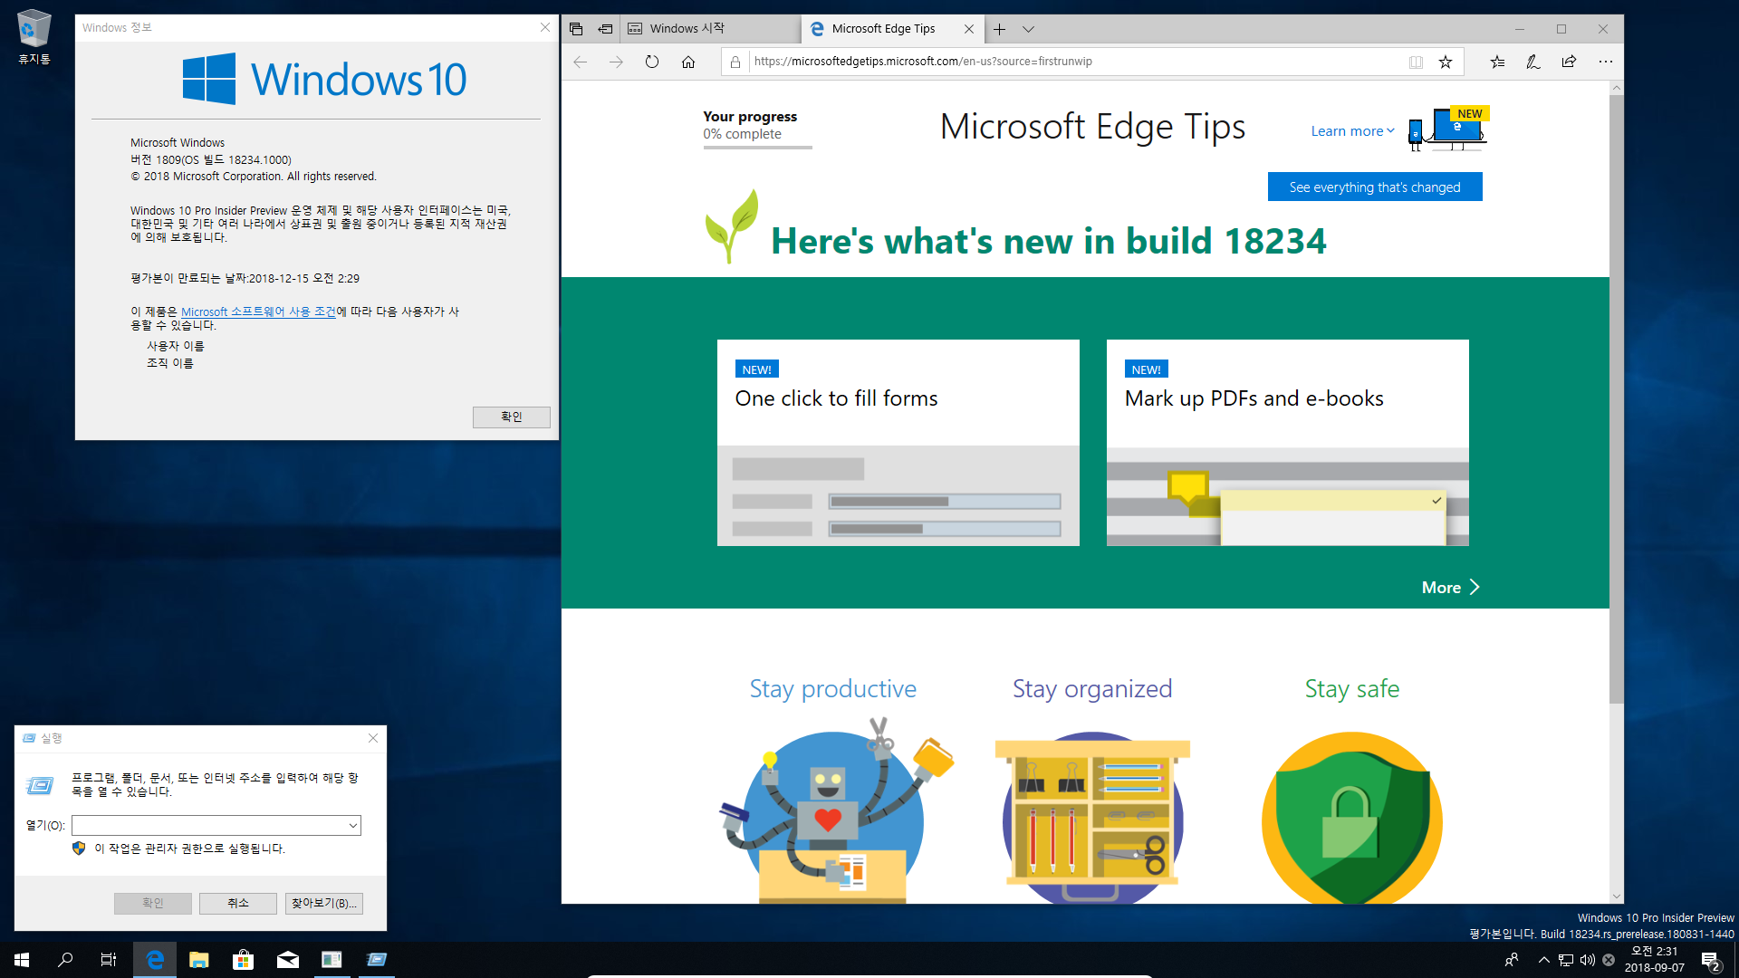Image resolution: width=1739 pixels, height=978 pixels.
Task: Click the More link with arrow
Action: [x=1450, y=588]
